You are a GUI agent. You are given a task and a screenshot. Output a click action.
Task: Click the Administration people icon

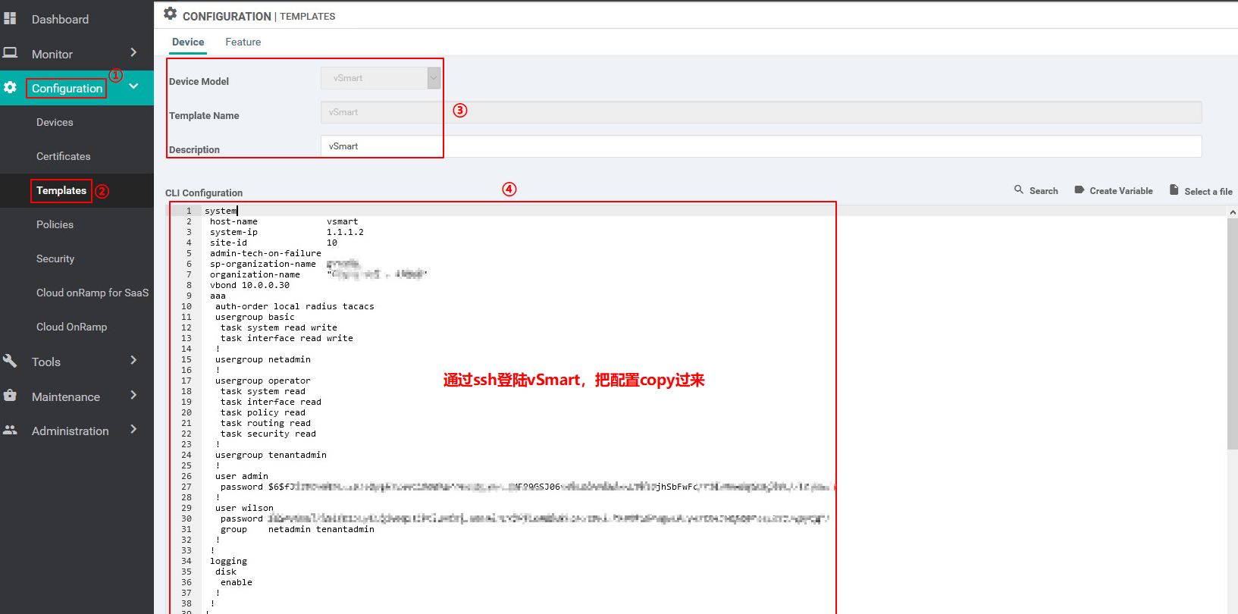pos(10,430)
